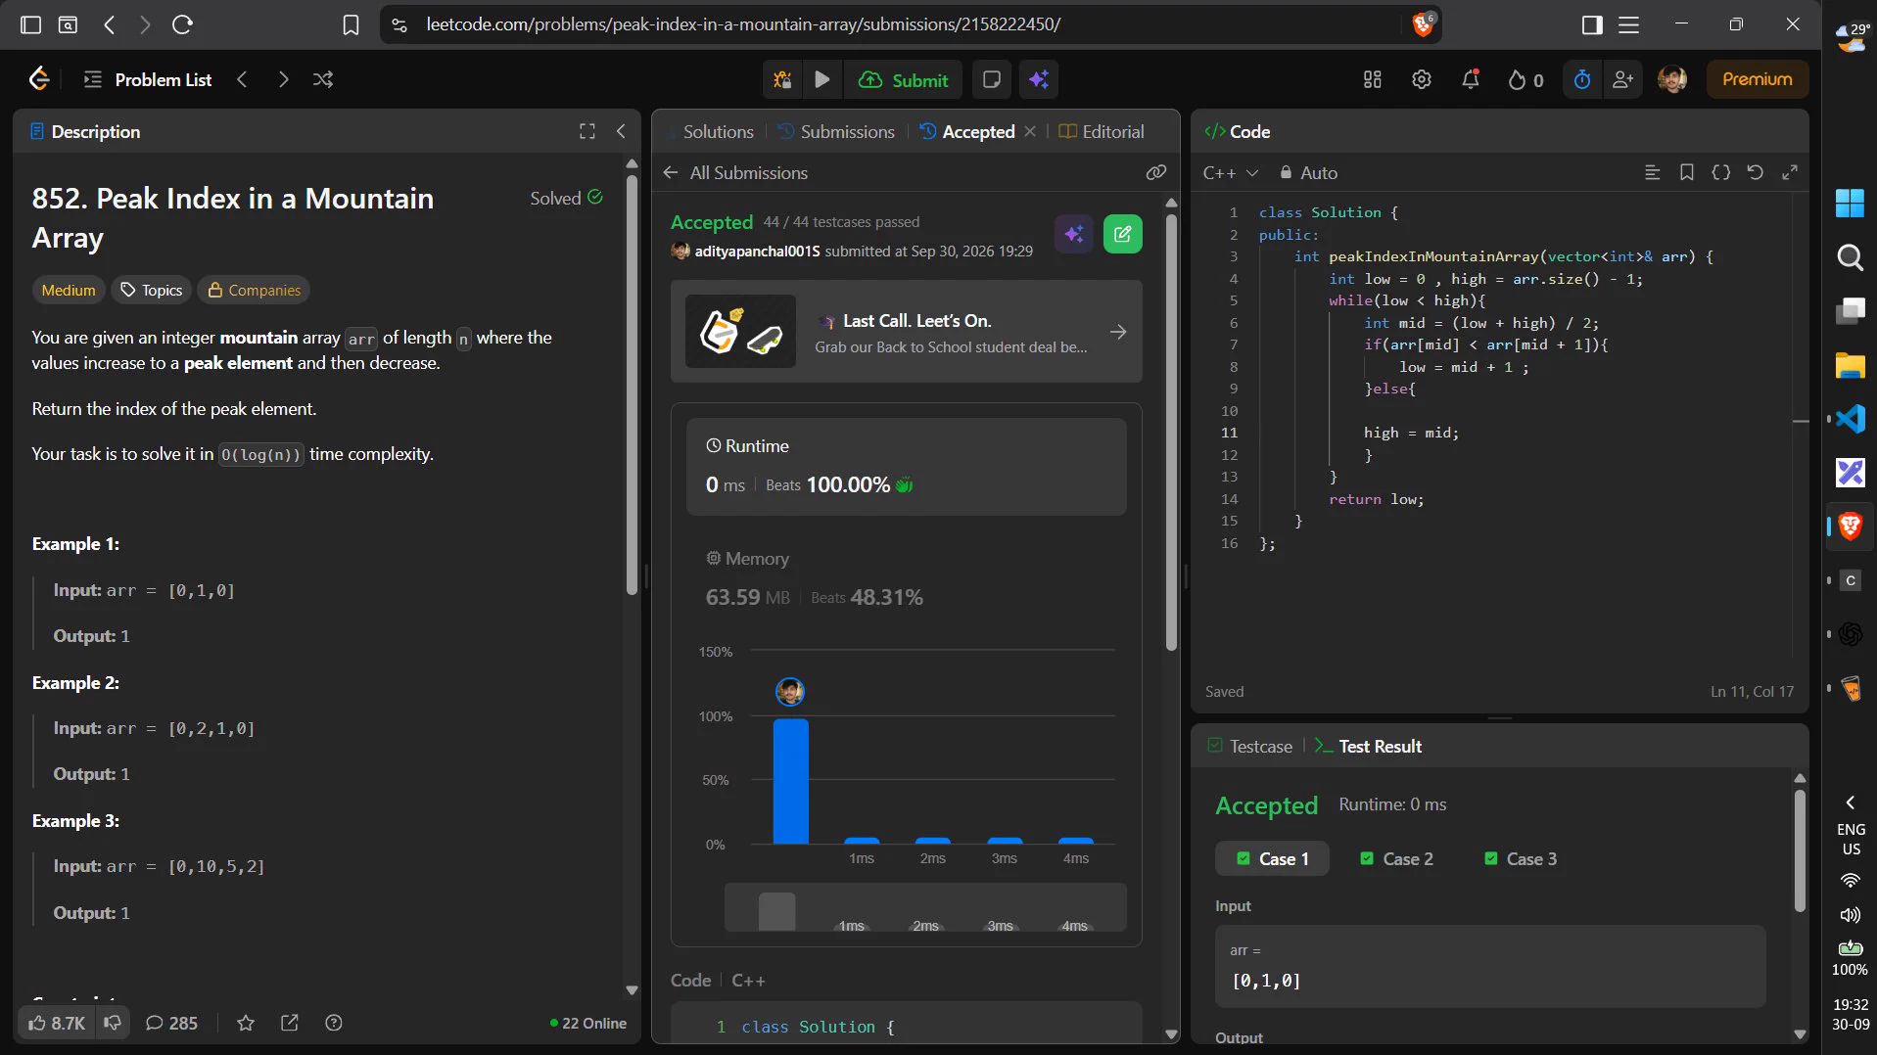Select Case 1 test case

click(x=1272, y=858)
